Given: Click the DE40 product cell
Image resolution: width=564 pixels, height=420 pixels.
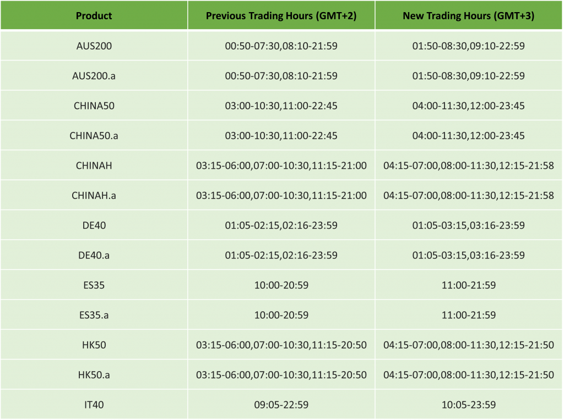Looking at the screenshot, I should [94, 225].
